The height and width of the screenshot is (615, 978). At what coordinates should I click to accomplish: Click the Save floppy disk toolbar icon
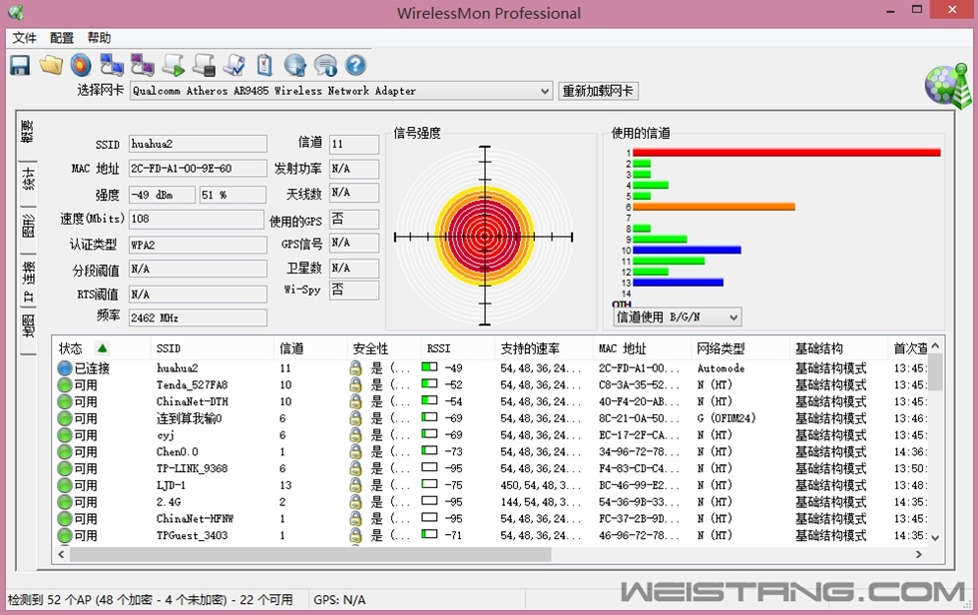pos(20,66)
